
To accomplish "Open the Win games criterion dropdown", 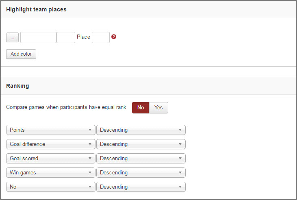I will click(x=50, y=172).
